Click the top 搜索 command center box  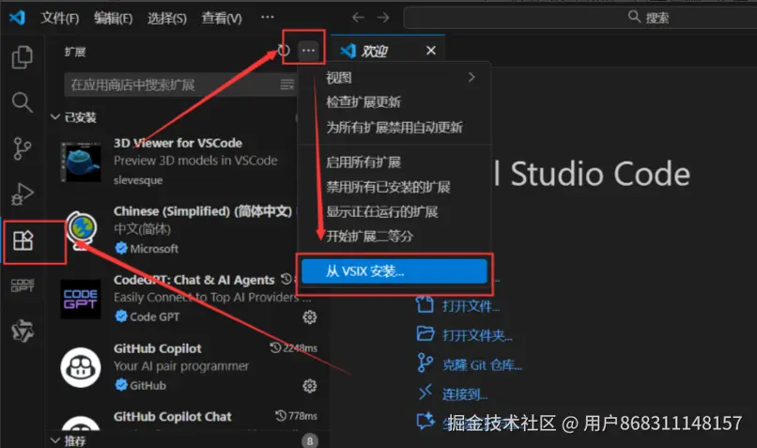[579, 18]
